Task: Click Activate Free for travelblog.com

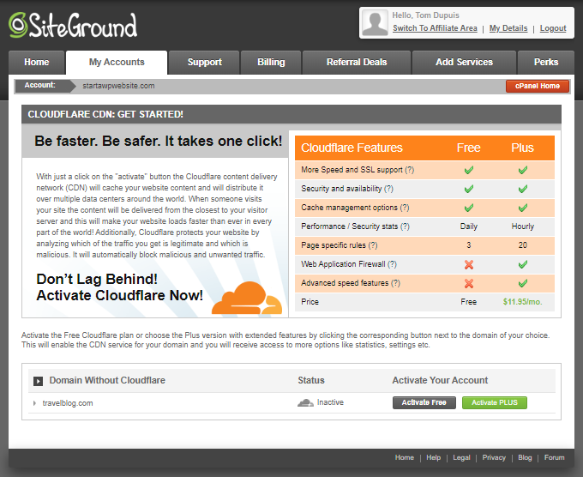Action: coord(424,402)
